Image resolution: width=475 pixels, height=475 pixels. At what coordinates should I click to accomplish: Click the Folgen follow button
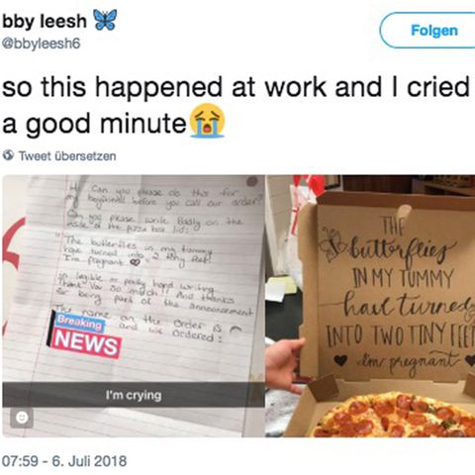427,31
